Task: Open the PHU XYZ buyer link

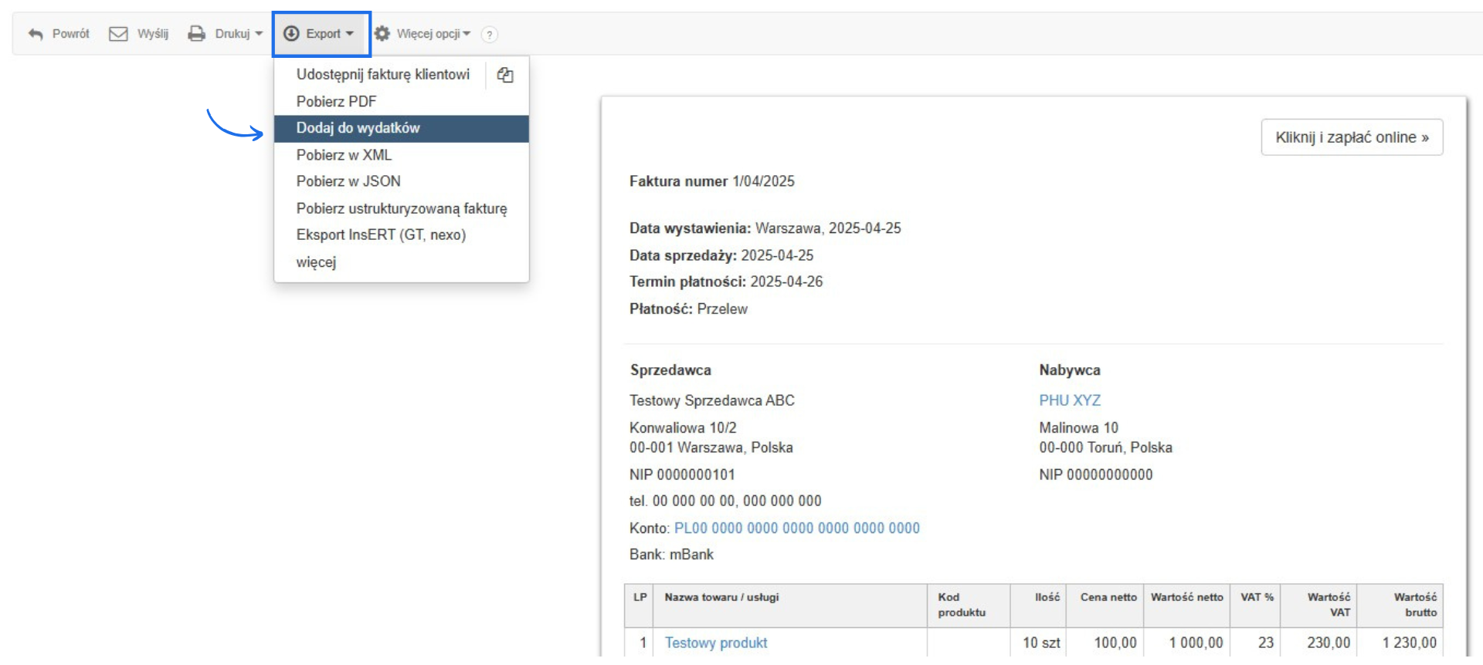Action: point(1069,400)
